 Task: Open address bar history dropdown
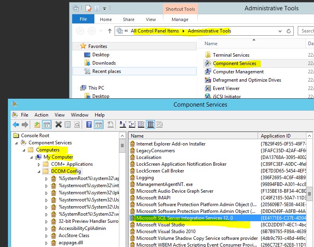point(280,31)
